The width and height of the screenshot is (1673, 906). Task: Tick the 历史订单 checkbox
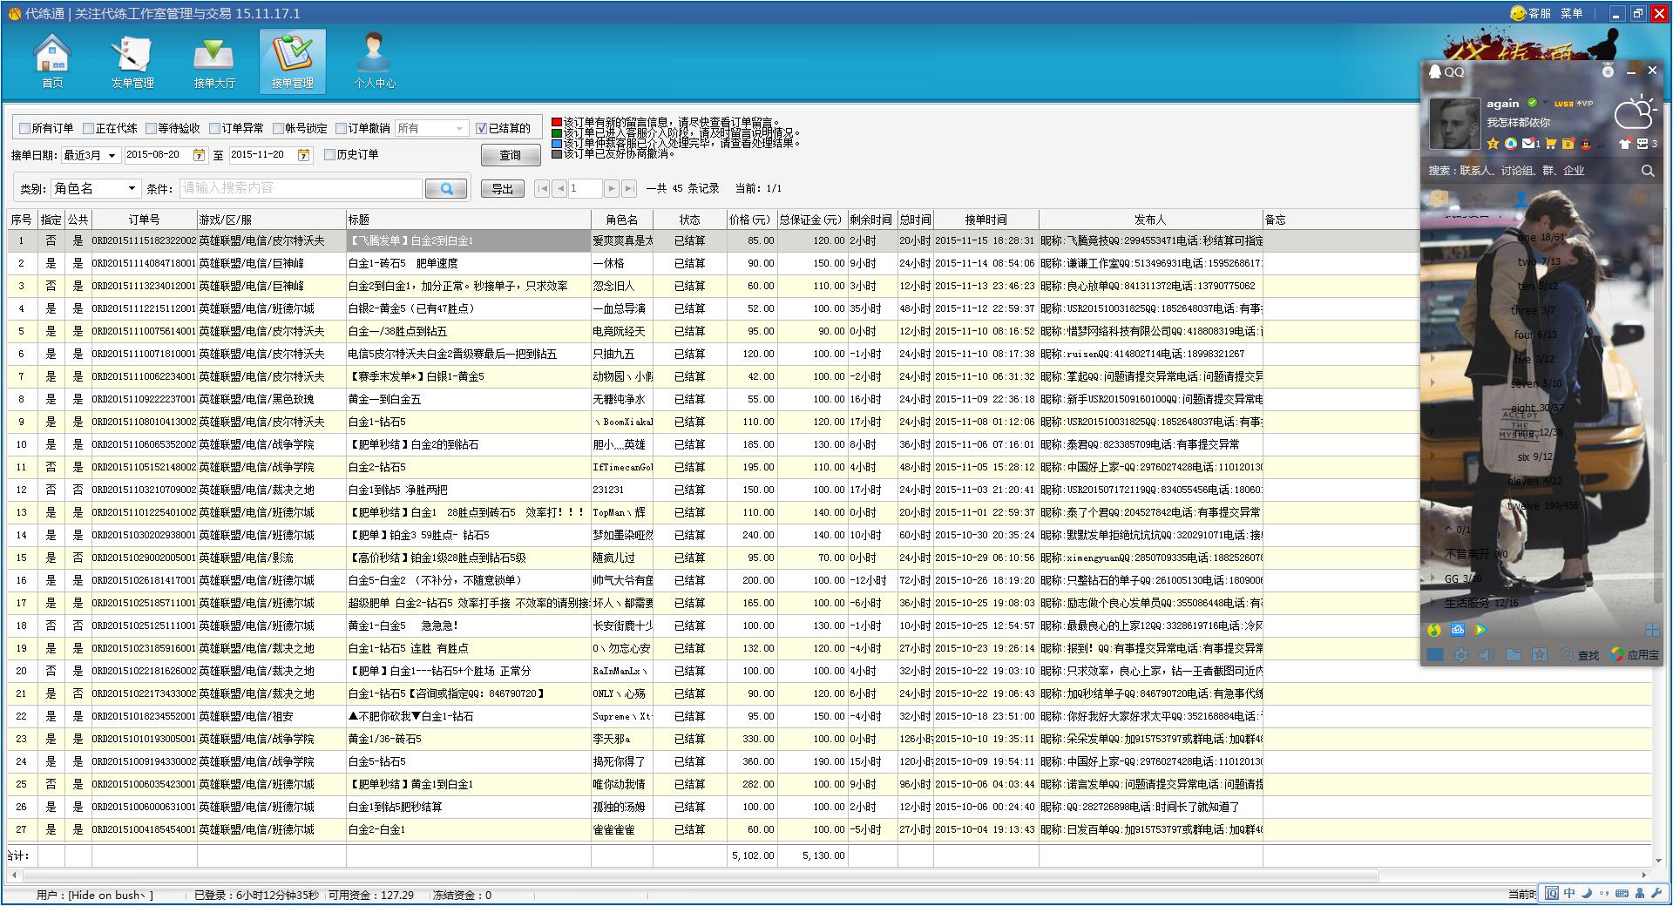(x=329, y=155)
